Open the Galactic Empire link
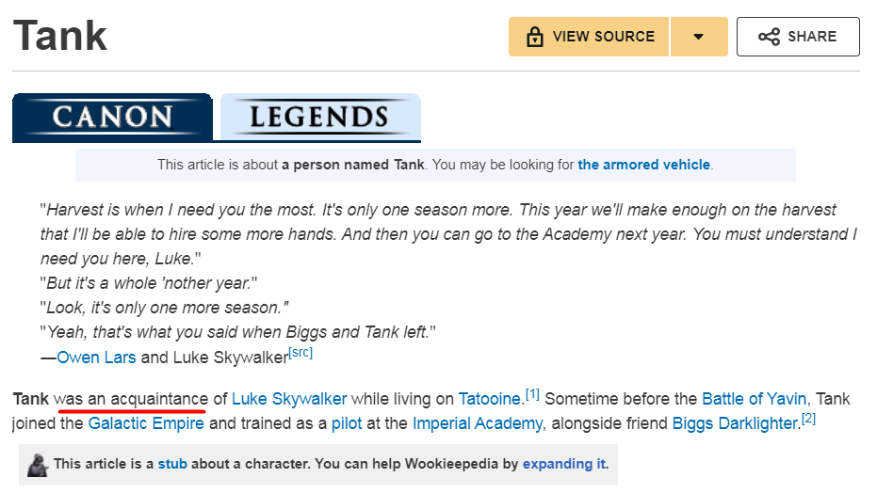Image resolution: width=877 pixels, height=493 pixels. (x=146, y=423)
